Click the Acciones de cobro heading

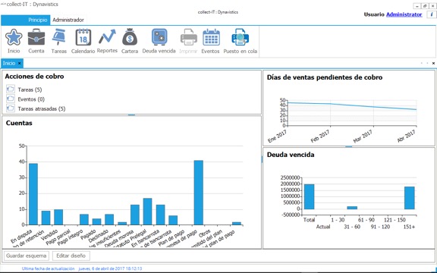[x=34, y=77]
